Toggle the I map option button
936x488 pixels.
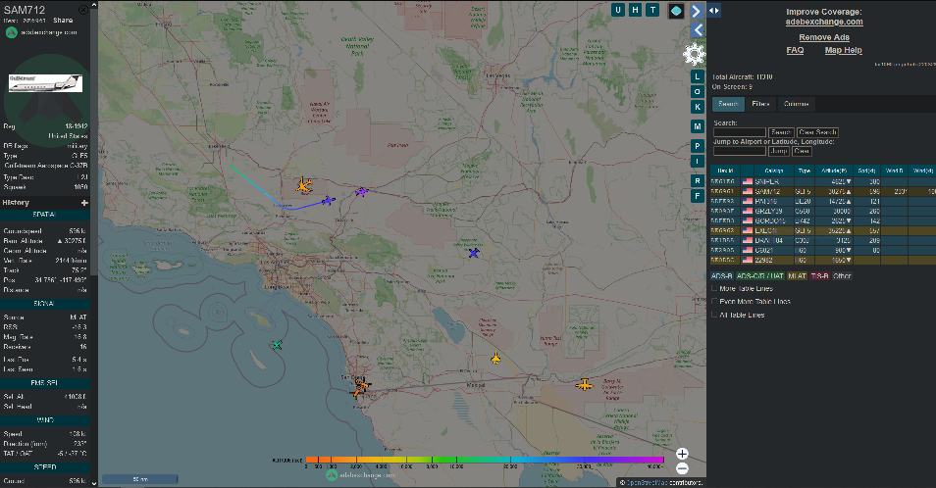(x=698, y=161)
